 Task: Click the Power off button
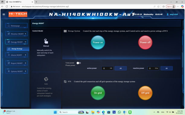coord(145,42)
